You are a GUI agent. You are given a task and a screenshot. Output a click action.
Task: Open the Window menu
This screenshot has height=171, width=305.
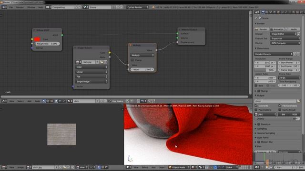pyautogui.click(x=31, y=7)
